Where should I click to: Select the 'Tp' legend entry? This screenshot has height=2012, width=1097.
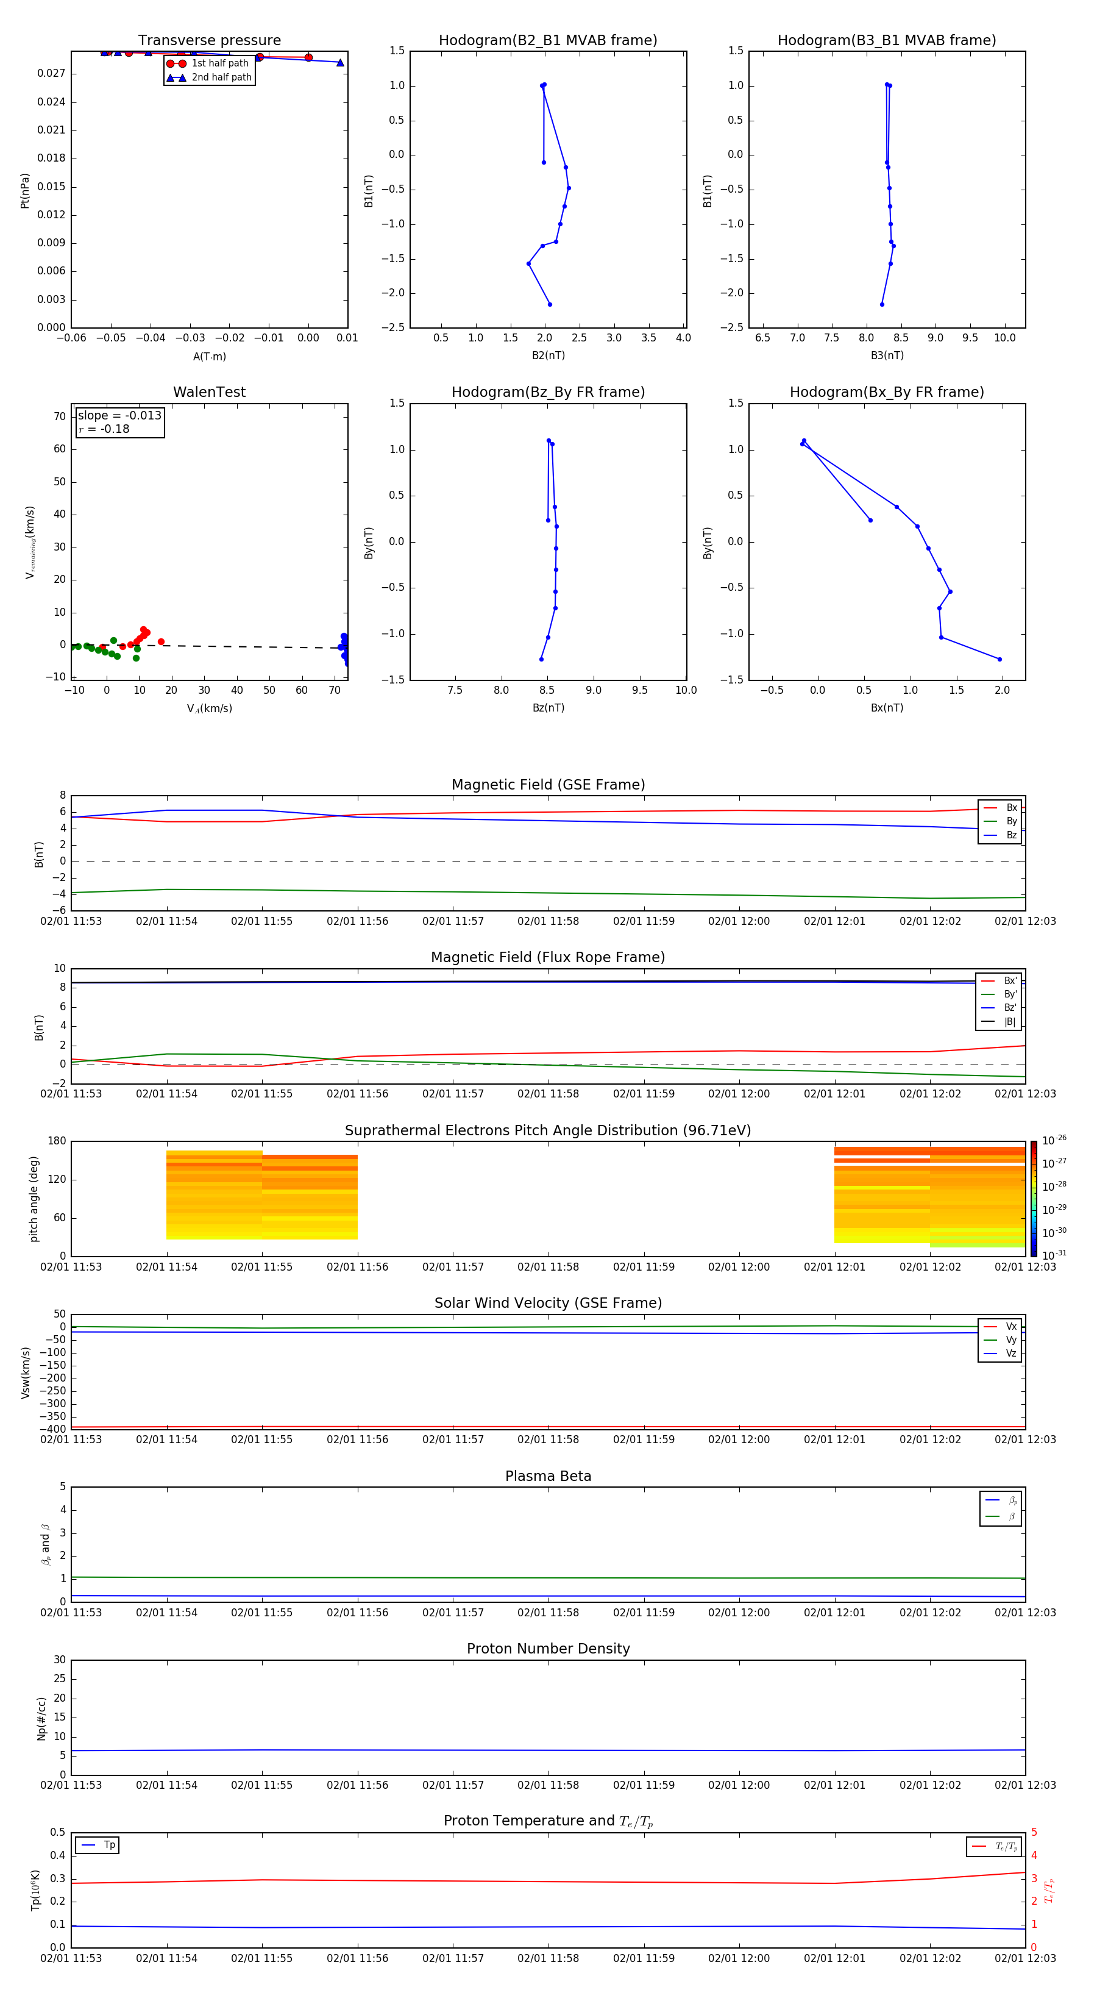tap(98, 1846)
